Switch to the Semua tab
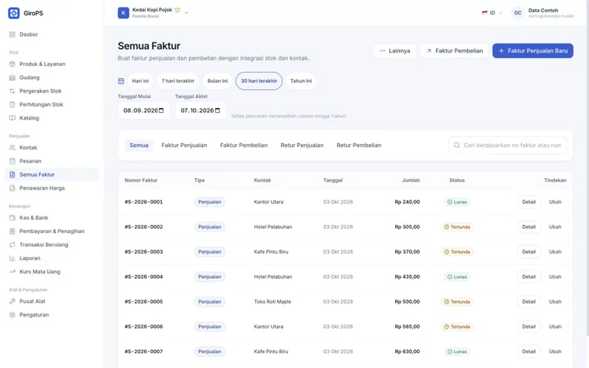 [x=139, y=146]
